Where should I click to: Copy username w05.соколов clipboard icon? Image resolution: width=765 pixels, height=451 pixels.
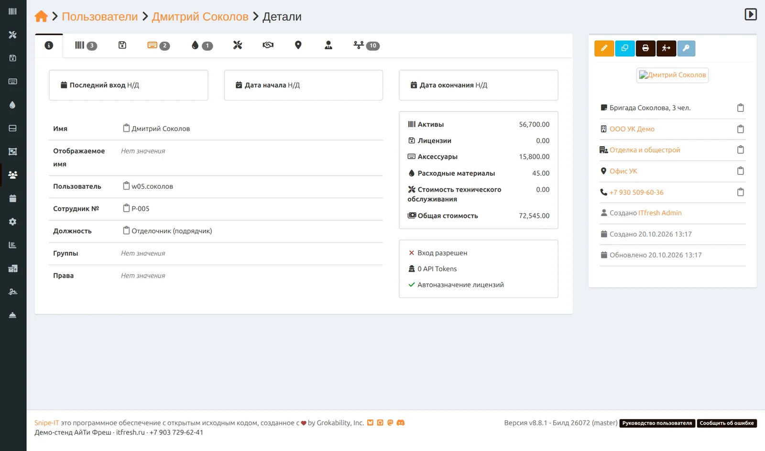click(126, 186)
